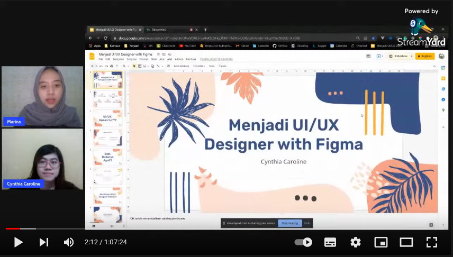Viewport: 453px width, 257px height.
Task: Click the browser back arrow
Action: (90, 38)
